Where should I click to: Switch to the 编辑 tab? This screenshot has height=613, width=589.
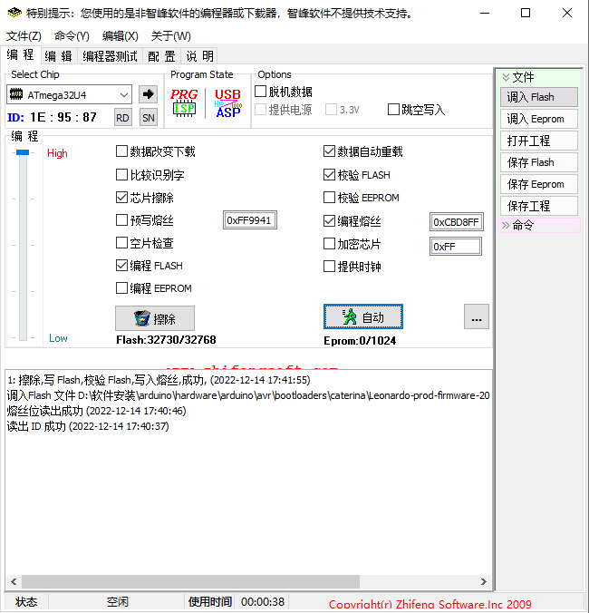click(x=59, y=56)
